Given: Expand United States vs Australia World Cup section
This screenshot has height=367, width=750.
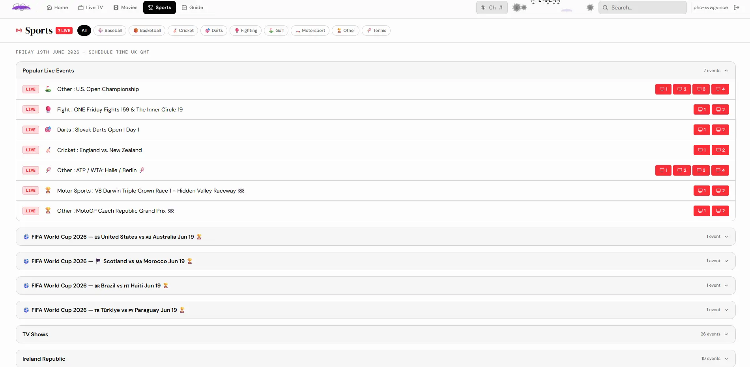Looking at the screenshot, I should [x=376, y=237].
